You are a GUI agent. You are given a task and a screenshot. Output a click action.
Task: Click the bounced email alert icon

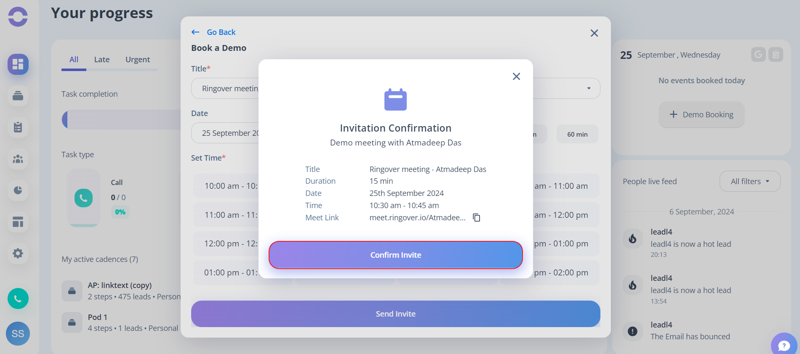[632, 331]
